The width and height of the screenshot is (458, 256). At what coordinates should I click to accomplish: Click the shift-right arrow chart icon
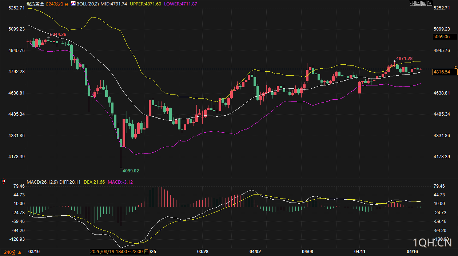430,3
